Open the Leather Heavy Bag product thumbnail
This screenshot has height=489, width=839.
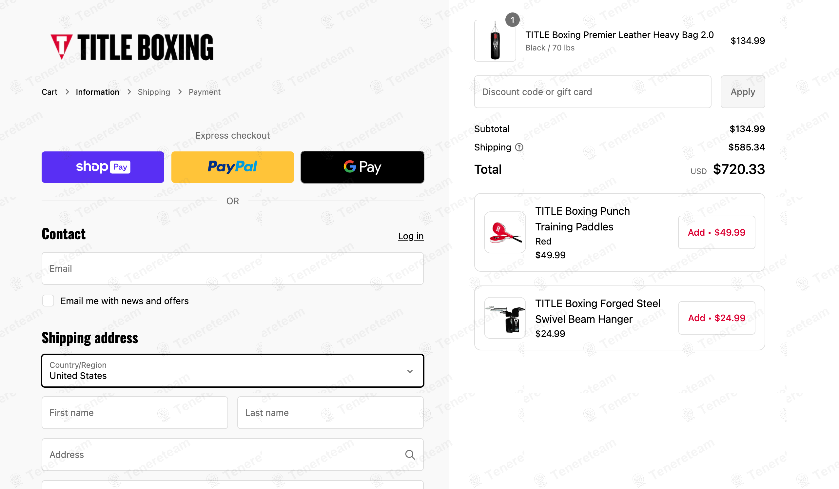495,41
